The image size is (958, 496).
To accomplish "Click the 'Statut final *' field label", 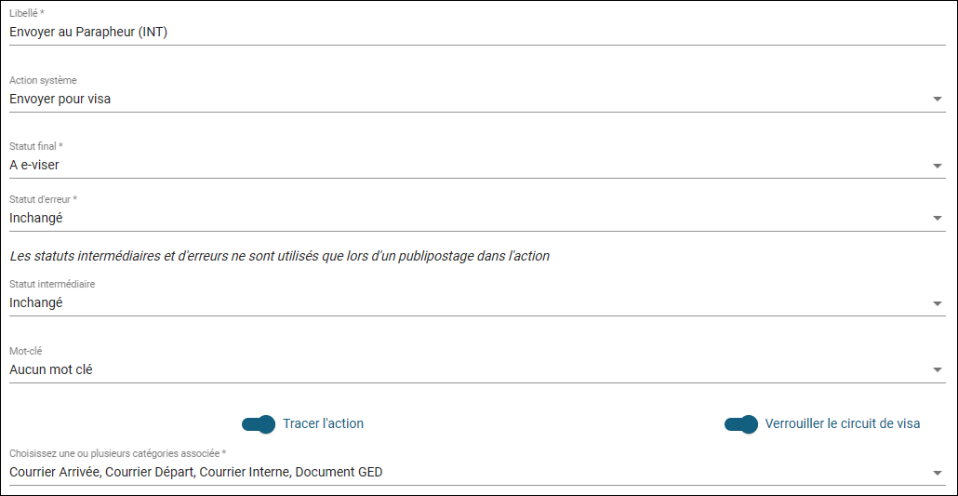I will pyautogui.click(x=36, y=147).
